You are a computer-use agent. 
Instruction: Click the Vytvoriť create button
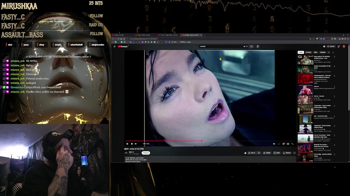click(x=331, y=46)
